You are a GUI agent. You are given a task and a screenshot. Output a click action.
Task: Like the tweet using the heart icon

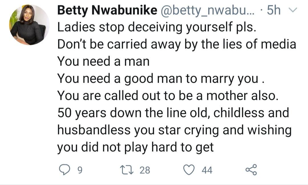click(x=189, y=170)
